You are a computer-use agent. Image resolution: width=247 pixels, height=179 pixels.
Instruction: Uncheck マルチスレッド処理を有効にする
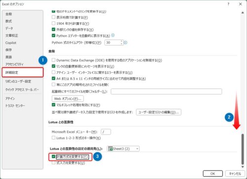(53, 105)
